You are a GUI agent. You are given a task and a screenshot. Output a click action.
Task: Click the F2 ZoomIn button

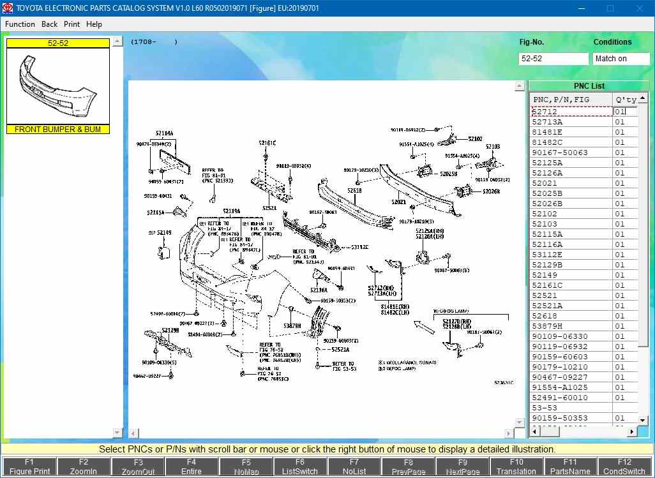point(84,467)
